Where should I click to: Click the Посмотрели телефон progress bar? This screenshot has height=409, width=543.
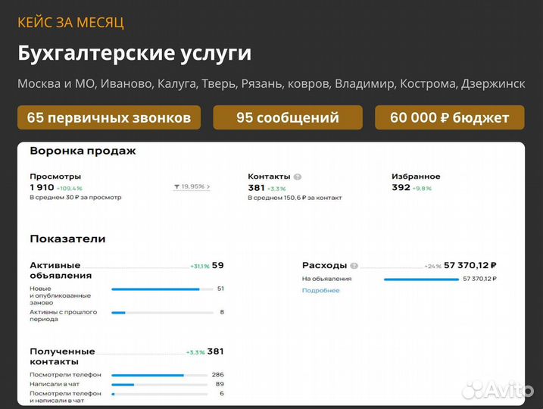[x=159, y=375]
